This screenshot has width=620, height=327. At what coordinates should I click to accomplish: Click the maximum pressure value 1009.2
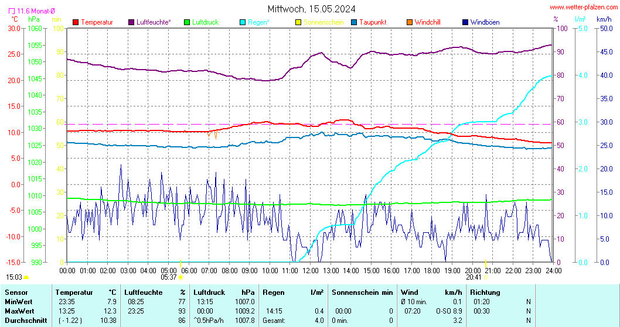[x=245, y=311]
